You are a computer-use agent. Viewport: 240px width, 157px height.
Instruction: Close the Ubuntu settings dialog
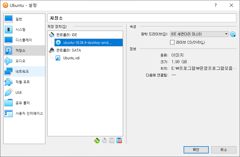231,5
